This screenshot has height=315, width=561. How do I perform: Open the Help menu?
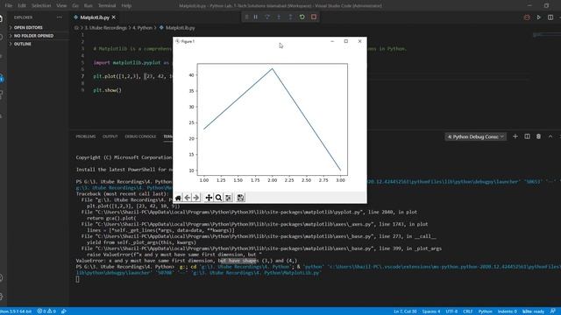[x=126, y=6]
